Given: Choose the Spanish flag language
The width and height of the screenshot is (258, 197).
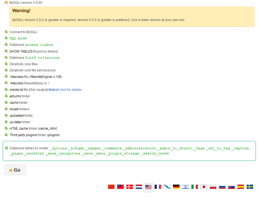Looking at the screenshot, I should 241,187.
